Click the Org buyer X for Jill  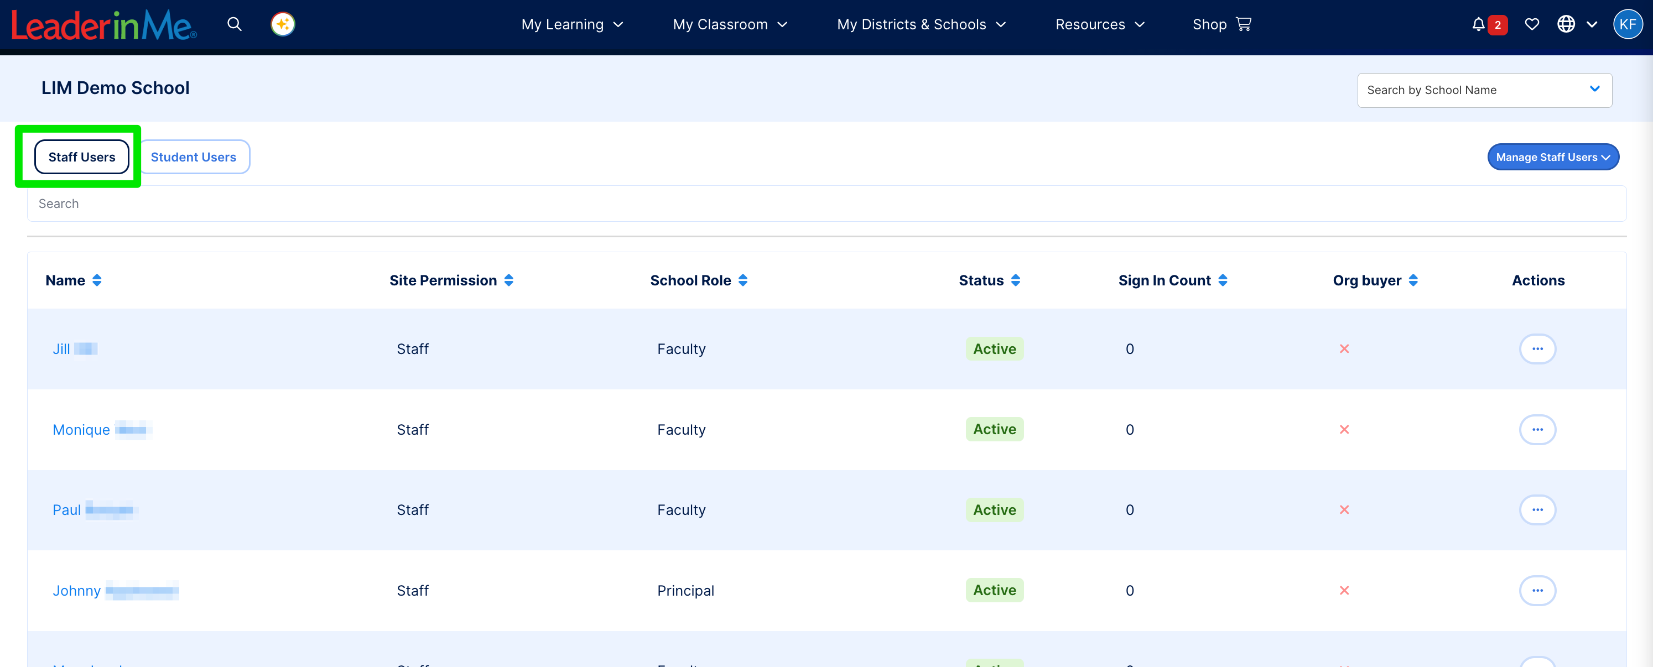pyautogui.click(x=1344, y=349)
